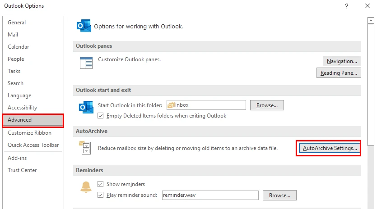Click the Reminders section heading
Viewport: 377px width, 209px height.
coord(89,170)
